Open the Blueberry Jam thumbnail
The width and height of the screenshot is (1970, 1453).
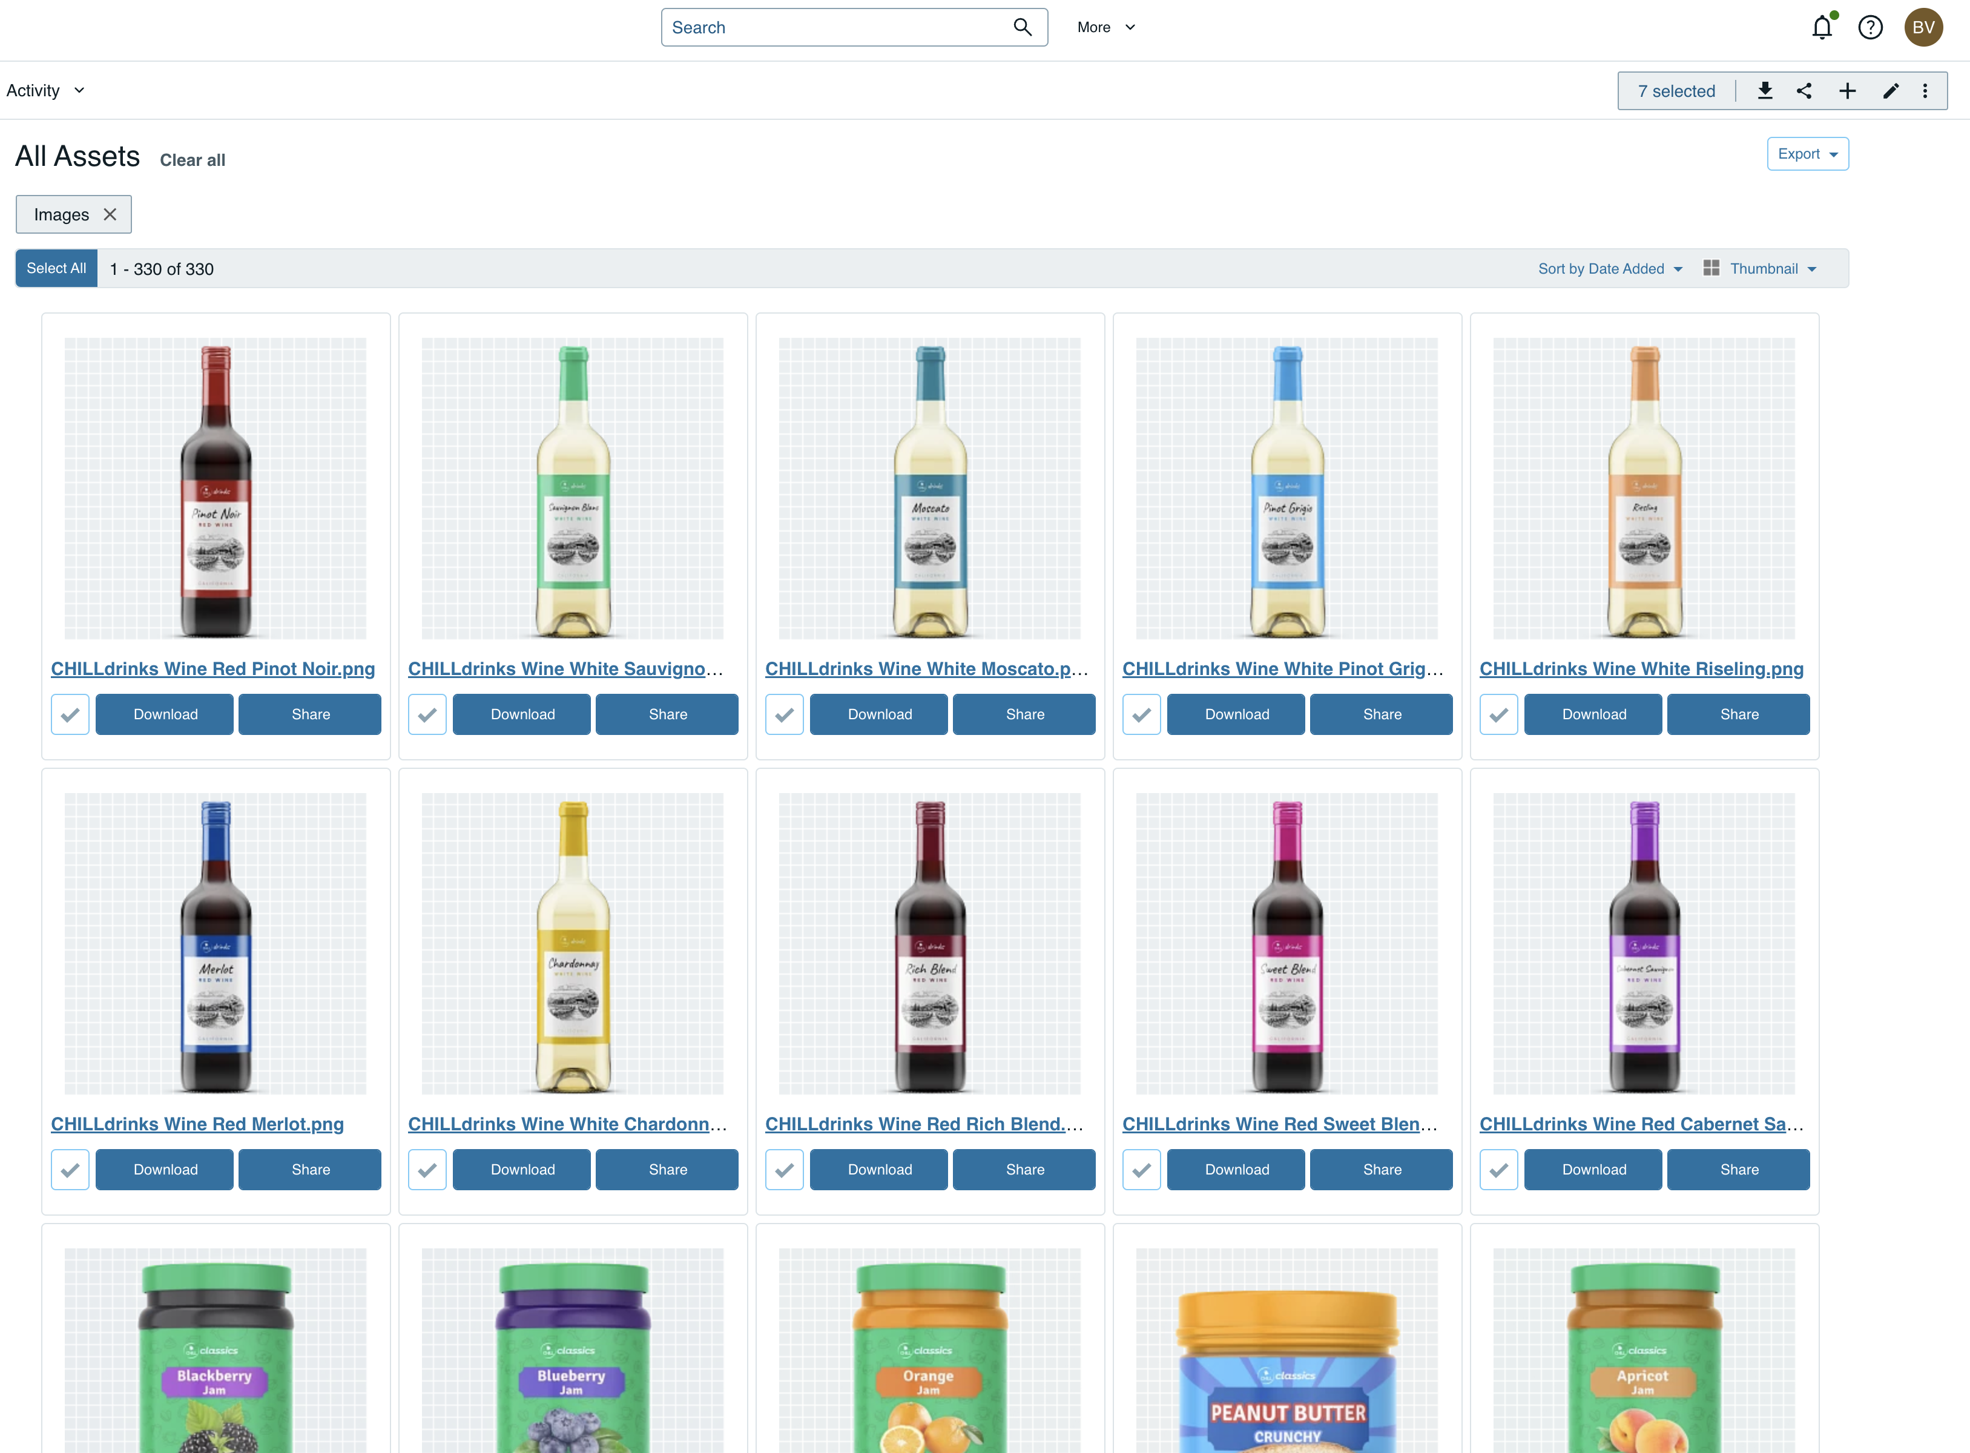[573, 1350]
